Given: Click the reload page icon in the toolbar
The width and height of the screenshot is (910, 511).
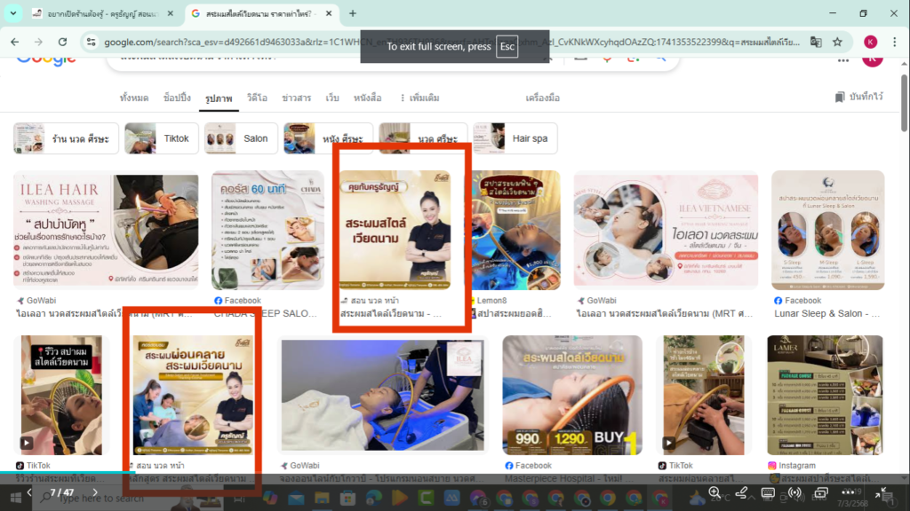Looking at the screenshot, I should click(62, 41).
